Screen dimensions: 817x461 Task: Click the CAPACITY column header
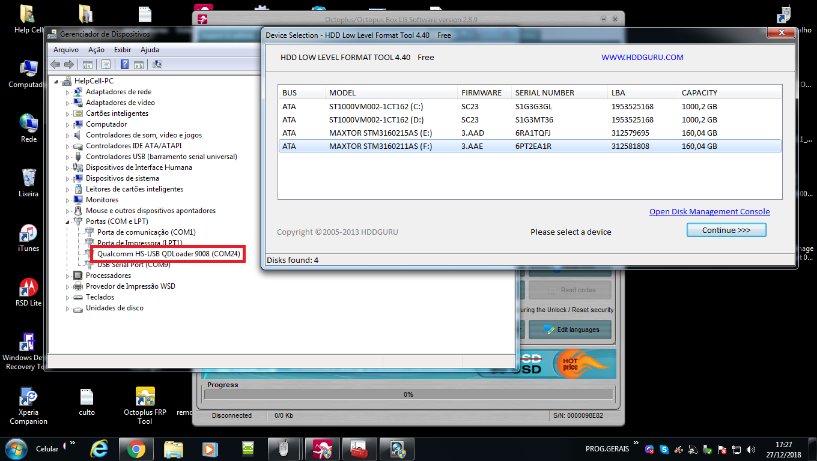[729, 92]
